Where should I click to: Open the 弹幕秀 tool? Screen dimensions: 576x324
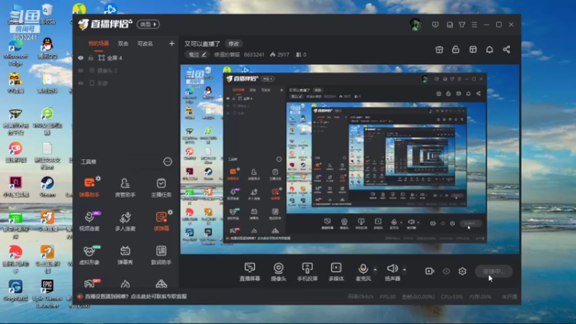point(125,255)
